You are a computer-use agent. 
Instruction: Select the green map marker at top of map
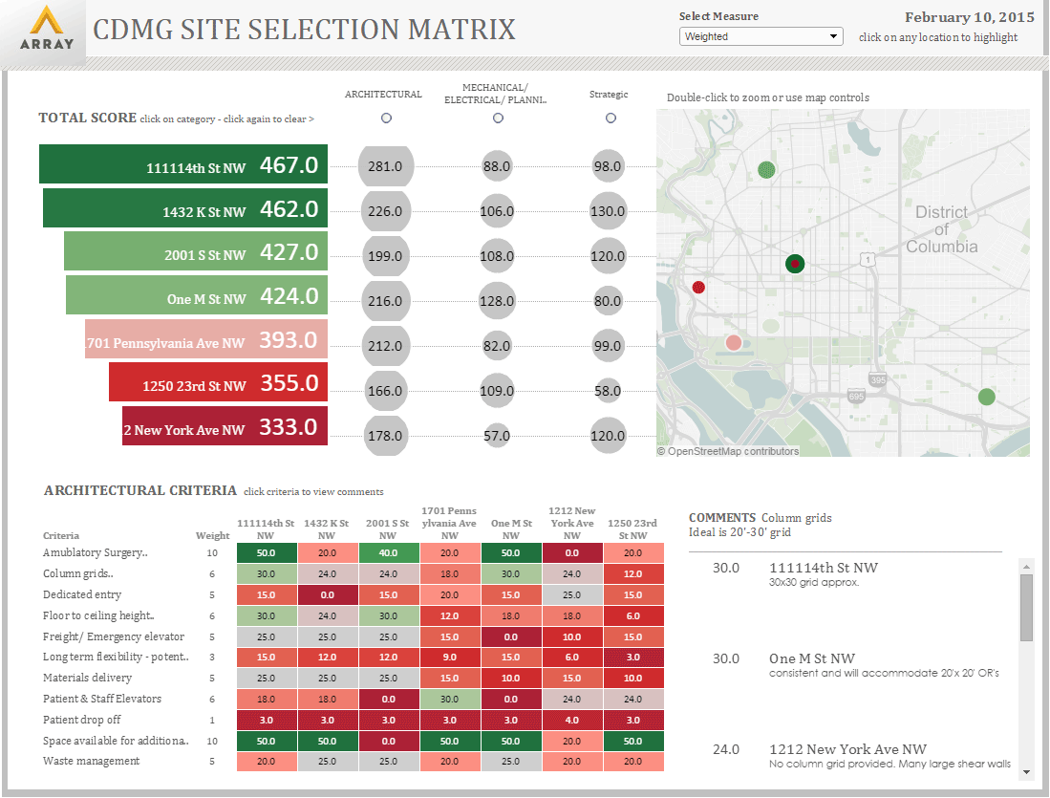[x=765, y=170]
